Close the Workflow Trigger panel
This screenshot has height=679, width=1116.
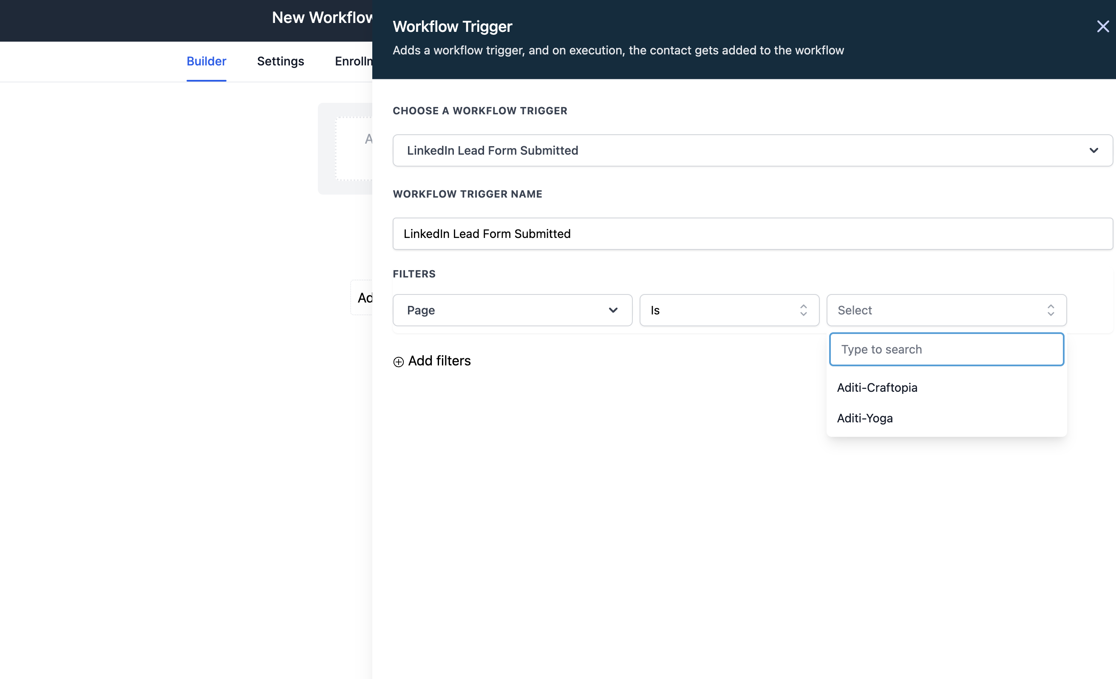[x=1102, y=26]
